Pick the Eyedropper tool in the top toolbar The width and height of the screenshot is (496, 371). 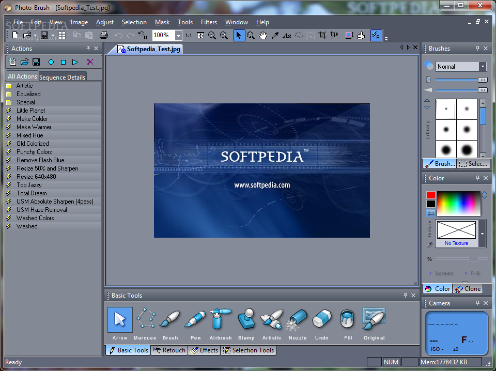pyautogui.click(x=275, y=36)
